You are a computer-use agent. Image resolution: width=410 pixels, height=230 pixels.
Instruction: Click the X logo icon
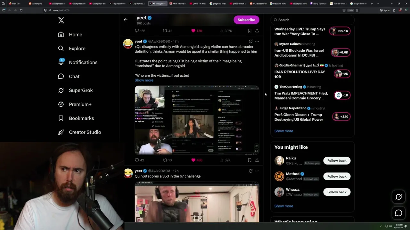point(61,20)
